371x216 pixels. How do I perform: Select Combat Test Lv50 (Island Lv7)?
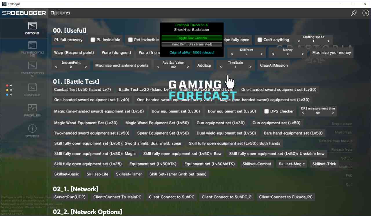(83, 90)
